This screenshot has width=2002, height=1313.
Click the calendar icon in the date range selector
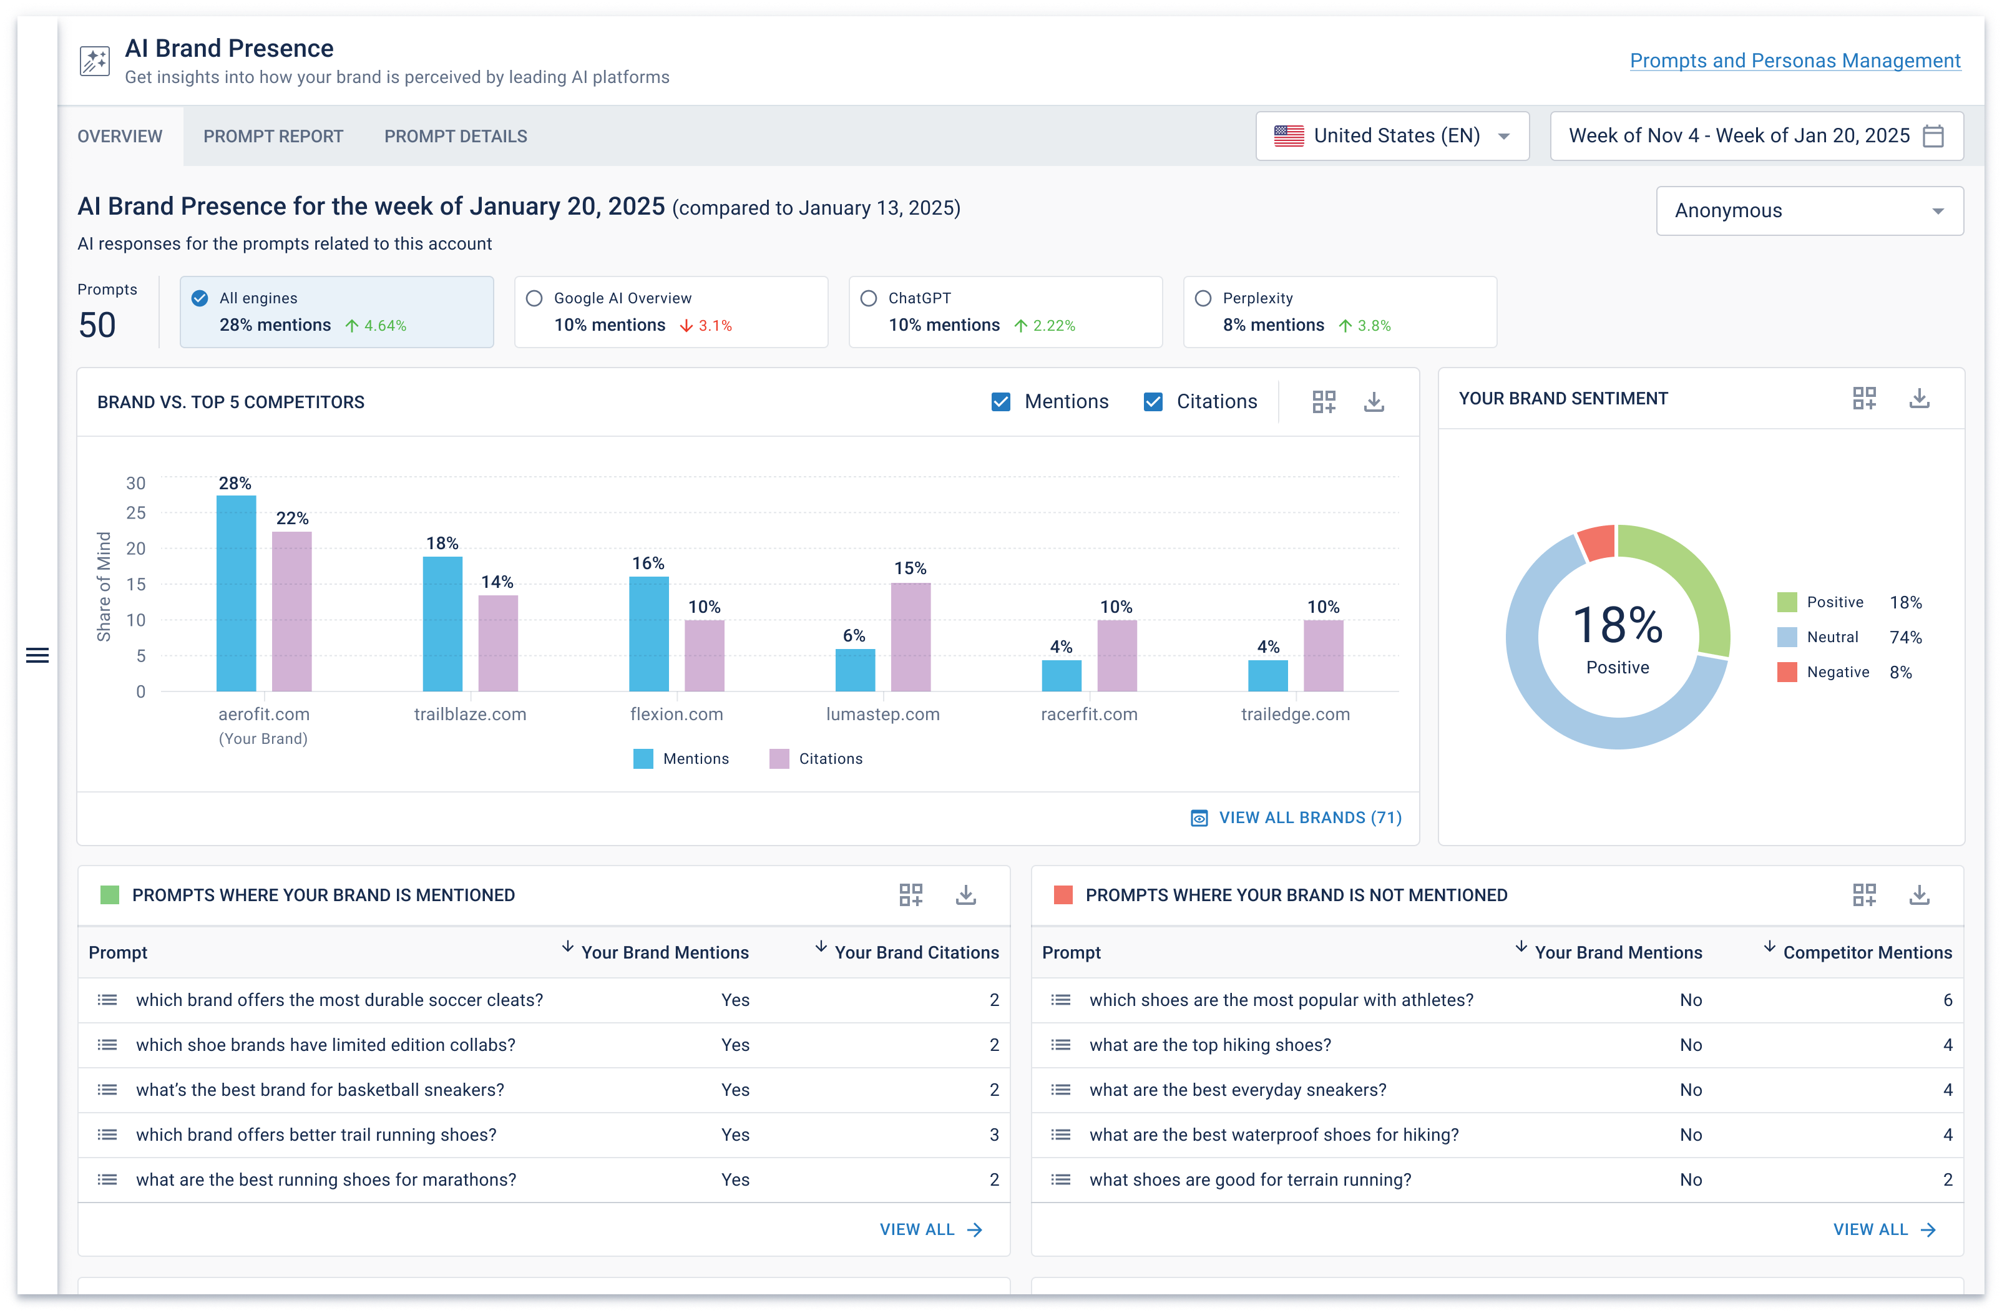(x=1934, y=135)
